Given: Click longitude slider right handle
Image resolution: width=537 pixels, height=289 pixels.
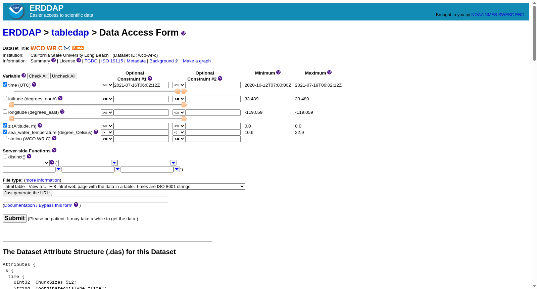Looking at the screenshot, I should (x=184, y=119).
